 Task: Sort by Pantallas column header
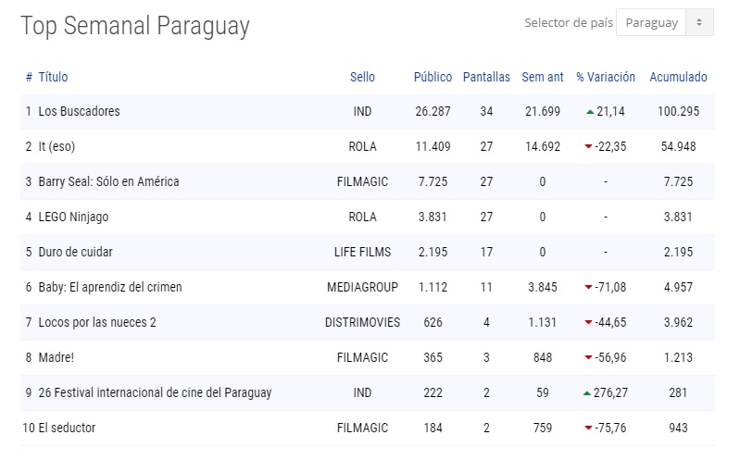tap(486, 77)
